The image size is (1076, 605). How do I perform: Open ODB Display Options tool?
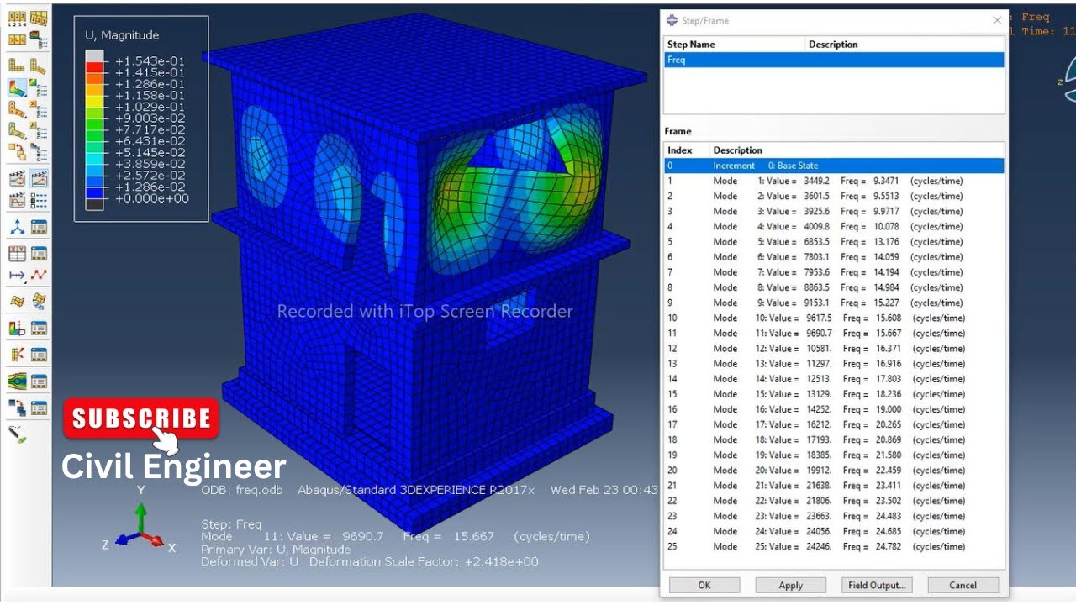tap(16, 39)
